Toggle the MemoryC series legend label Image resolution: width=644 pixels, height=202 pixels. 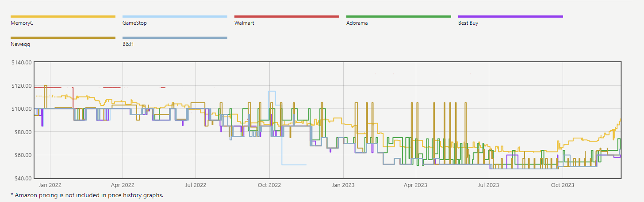pyautogui.click(x=22, y=23)
